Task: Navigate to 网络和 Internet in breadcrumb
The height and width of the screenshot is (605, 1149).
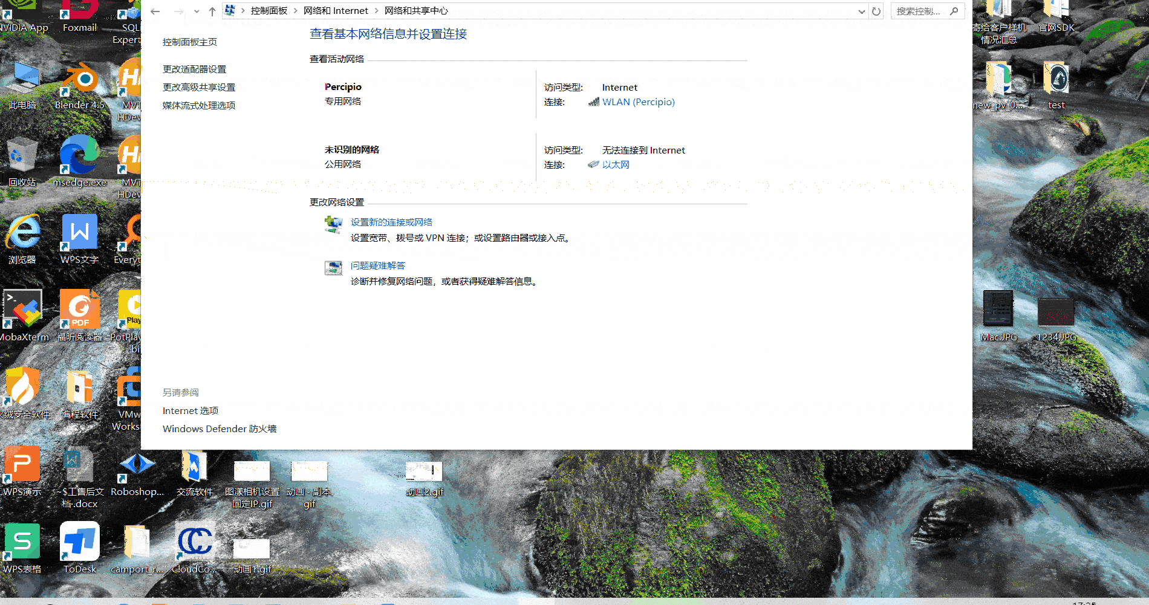Action: (x=336, y=10)
